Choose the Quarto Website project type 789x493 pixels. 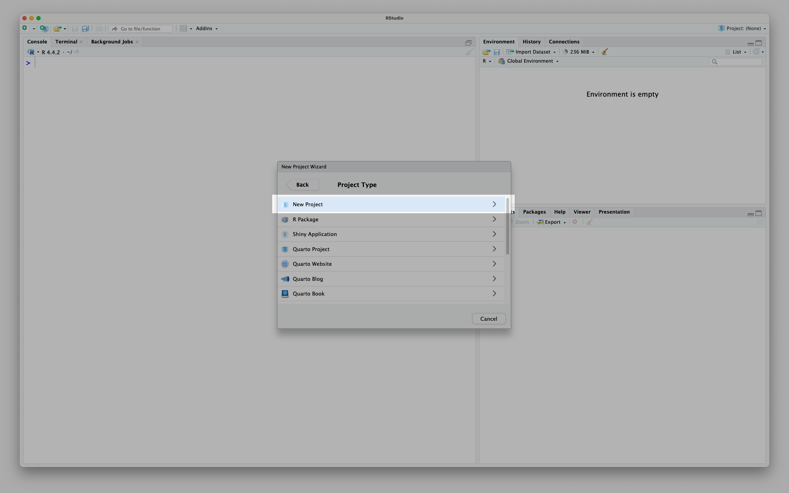391,264
